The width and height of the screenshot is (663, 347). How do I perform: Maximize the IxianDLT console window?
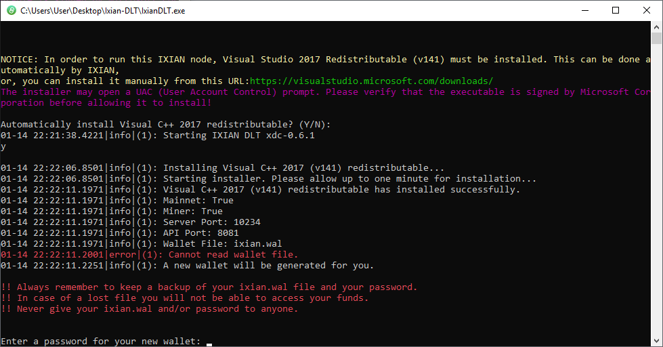coord(616,10)
